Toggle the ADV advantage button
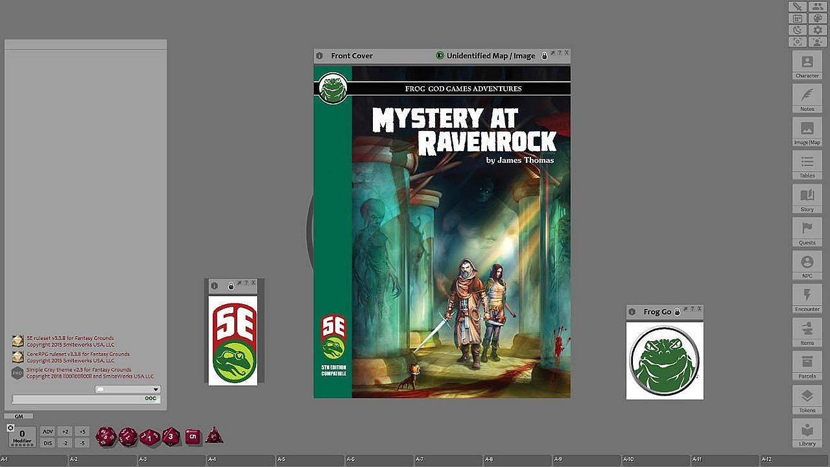Screen dimensions: 830x467 (x=47, y=431)
